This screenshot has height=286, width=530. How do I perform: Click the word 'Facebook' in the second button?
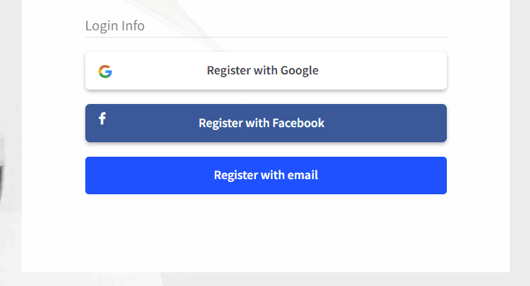coord(299,123)
